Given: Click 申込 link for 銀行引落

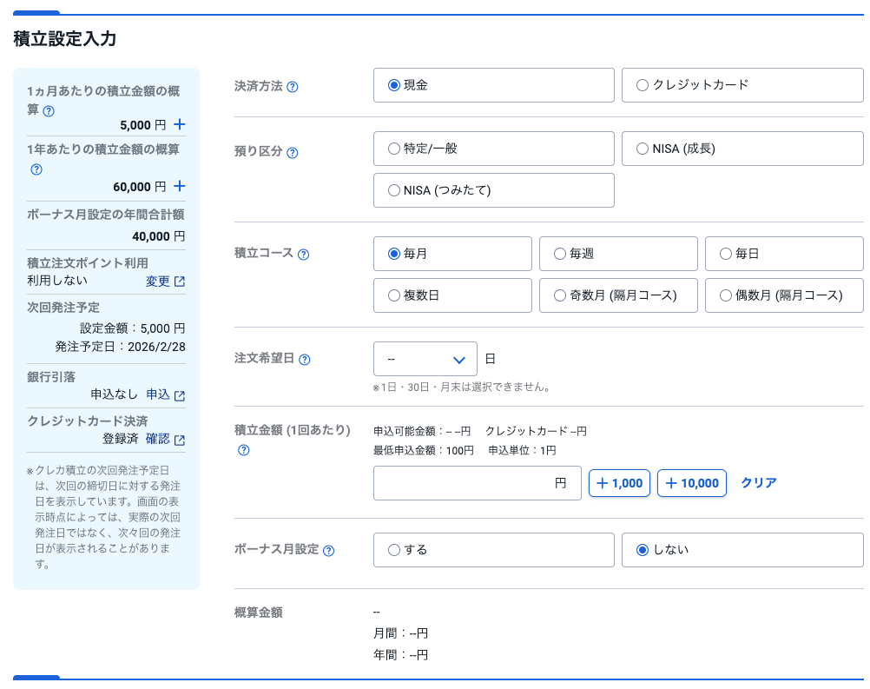Looking at the screenshot, I should tap(164, 394).
